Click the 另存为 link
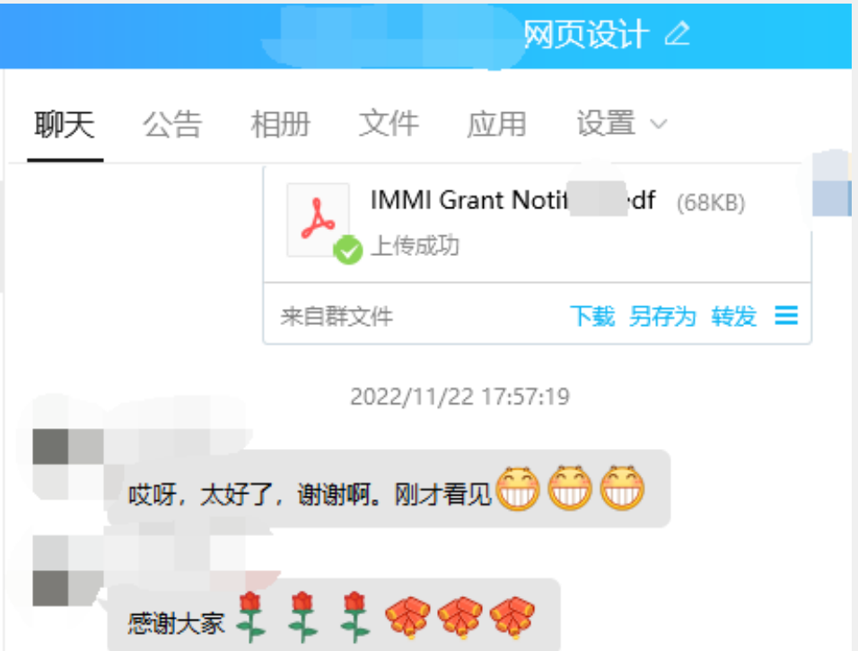This screenshot has height=651, width=858. coord(662,316)
